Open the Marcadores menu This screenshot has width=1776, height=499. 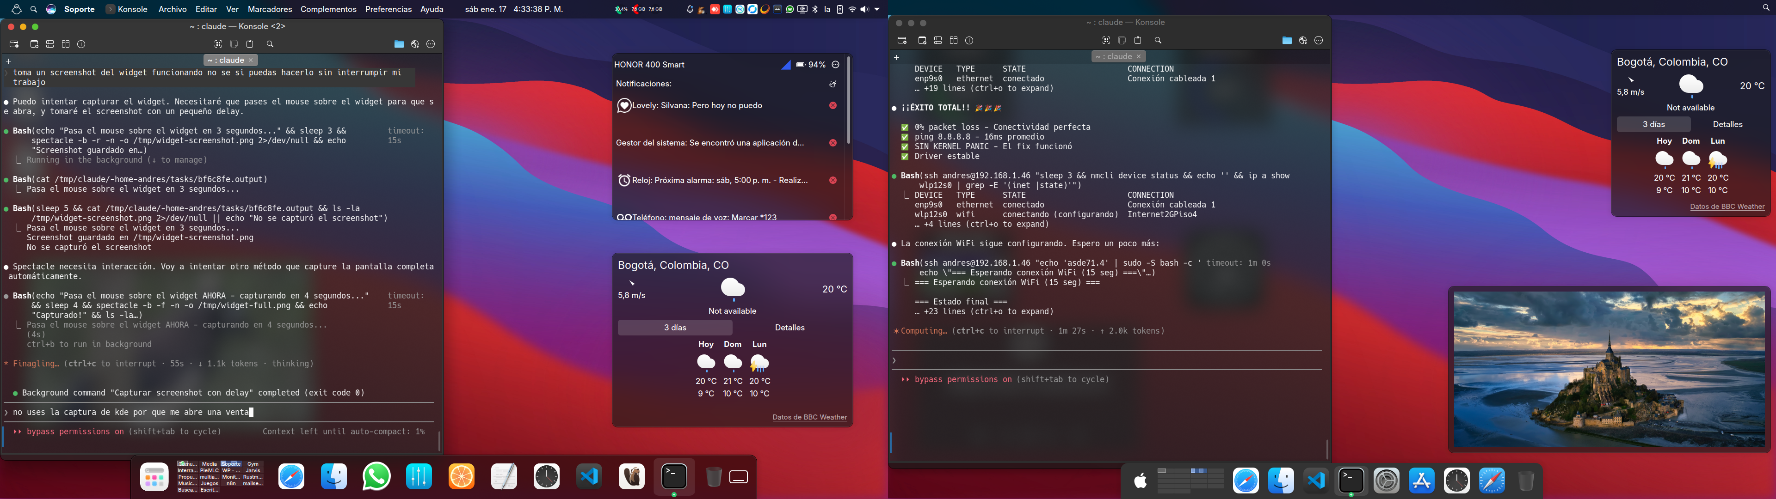pos(269,9)
